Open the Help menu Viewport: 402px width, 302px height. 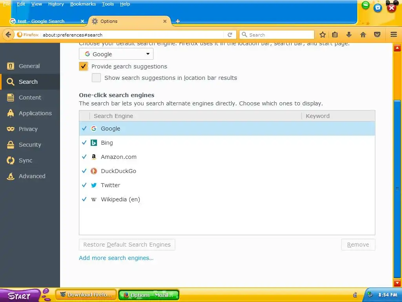[x=125, y=4]
